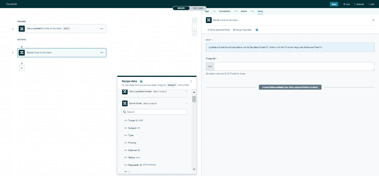Add a new step with plus icon
379x176 pixels.
coord(22,68)
